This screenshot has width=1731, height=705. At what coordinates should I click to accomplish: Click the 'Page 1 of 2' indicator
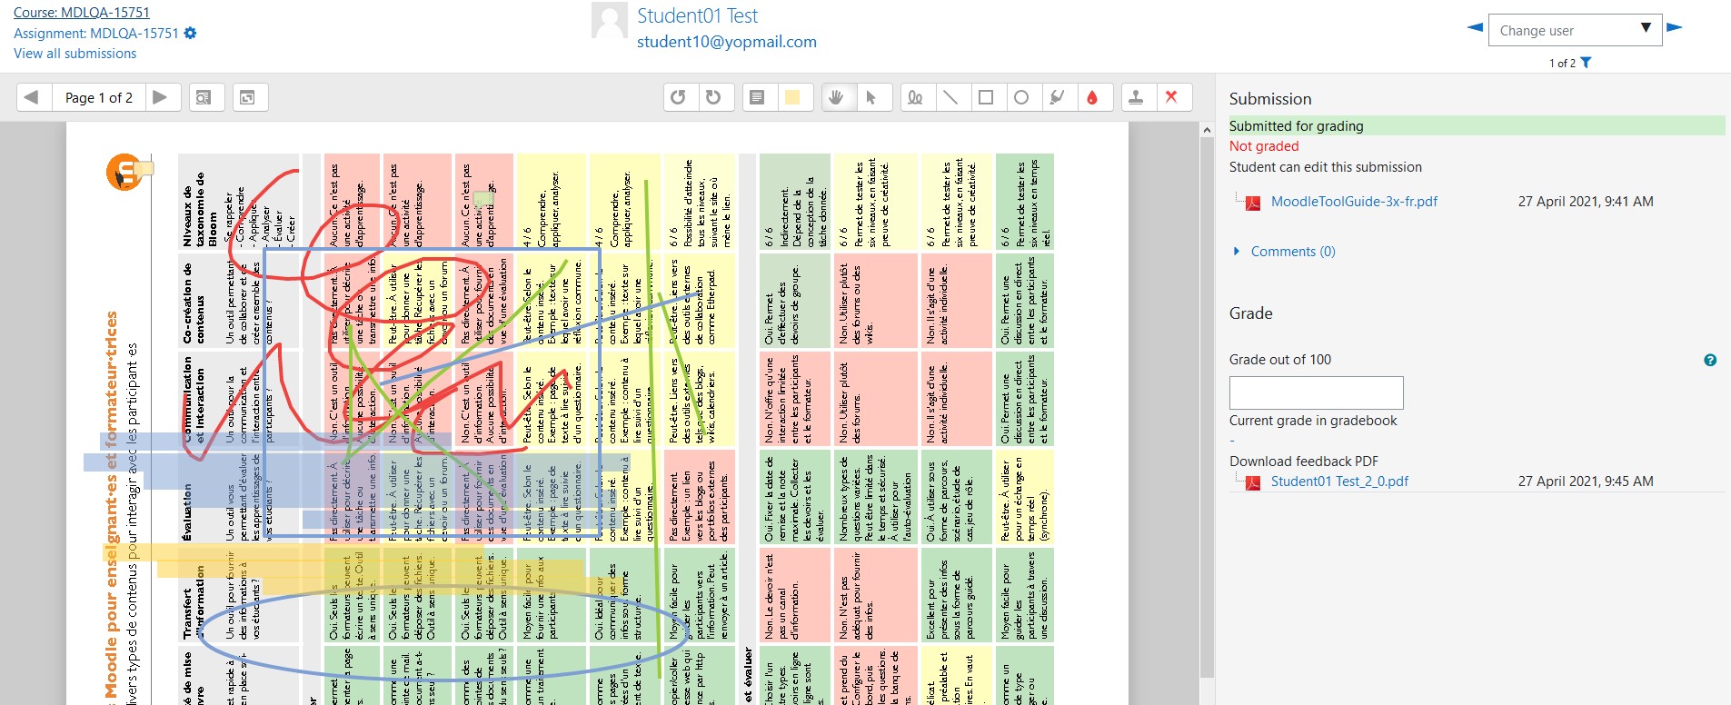pos(99,97)
